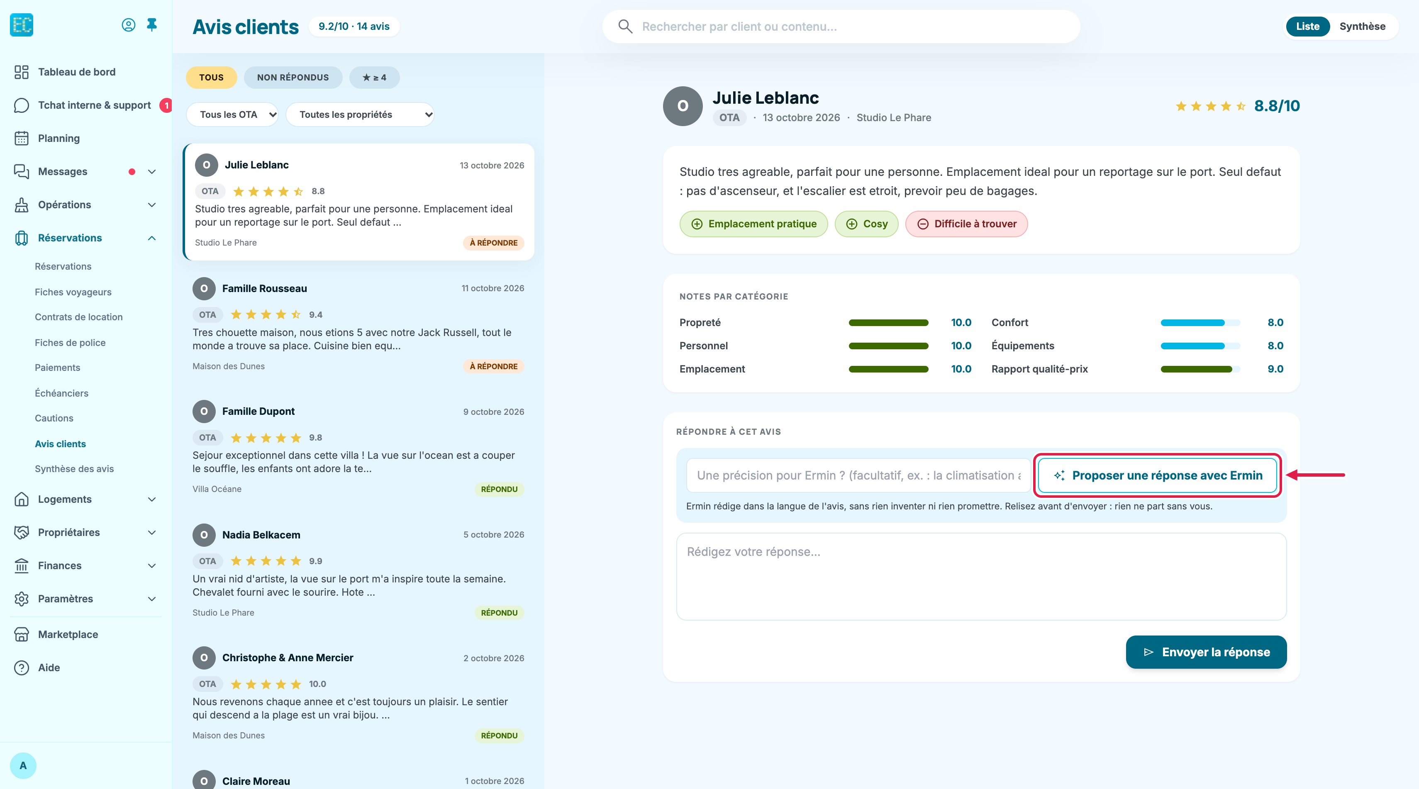Click the pin icon in sidebar header
This screenshot has width=1419, height=789.
coord(151,25)
